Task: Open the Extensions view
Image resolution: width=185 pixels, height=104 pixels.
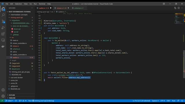Action: [3, 34]
